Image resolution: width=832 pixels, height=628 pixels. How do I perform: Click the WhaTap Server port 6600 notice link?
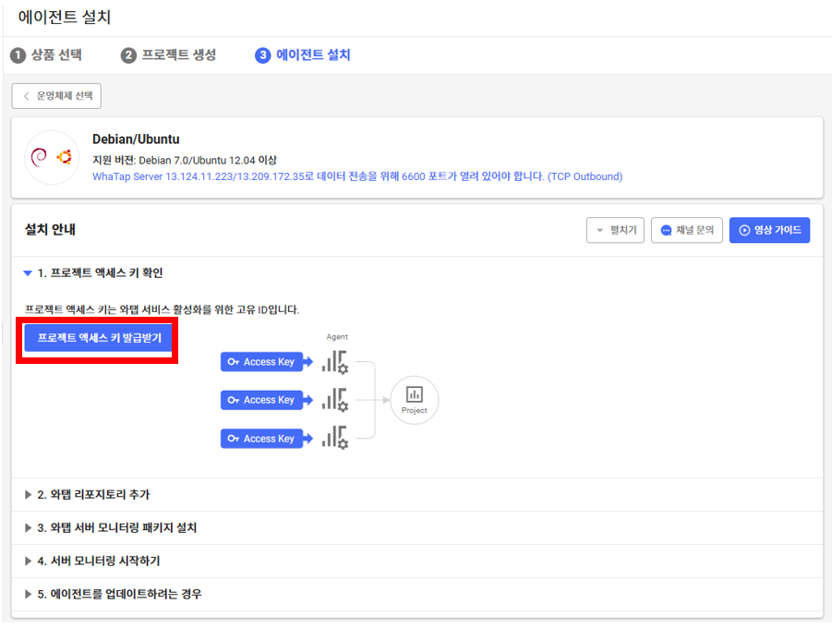click(x=357, y=176)
